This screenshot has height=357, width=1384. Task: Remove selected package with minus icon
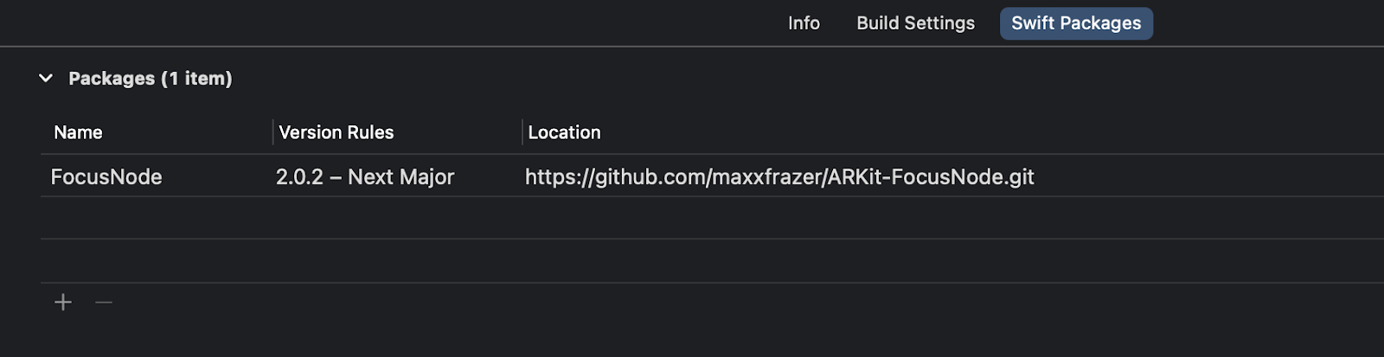[104, 302]
